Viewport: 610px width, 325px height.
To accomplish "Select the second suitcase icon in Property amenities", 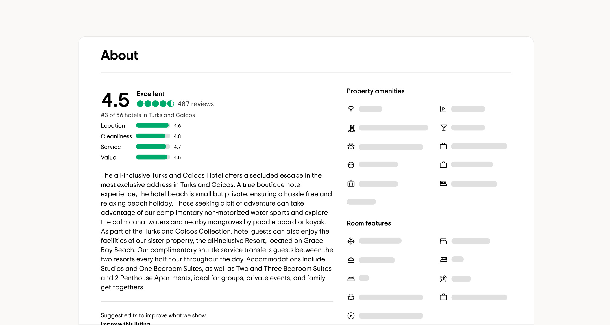I will (443, 164).
